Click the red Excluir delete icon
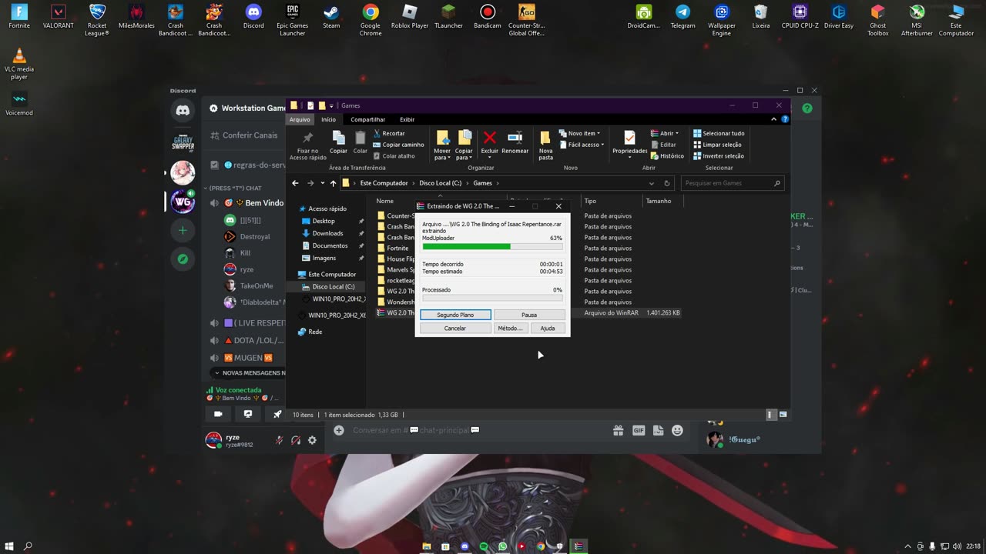This screenshot has height=554, width=986. [490, 138]
